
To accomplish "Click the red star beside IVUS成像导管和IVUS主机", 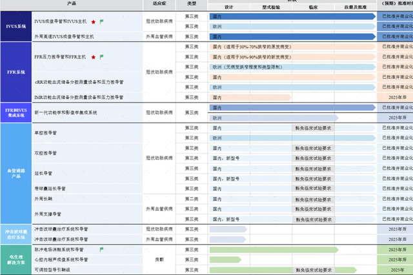I will click(x=93, y=22).
